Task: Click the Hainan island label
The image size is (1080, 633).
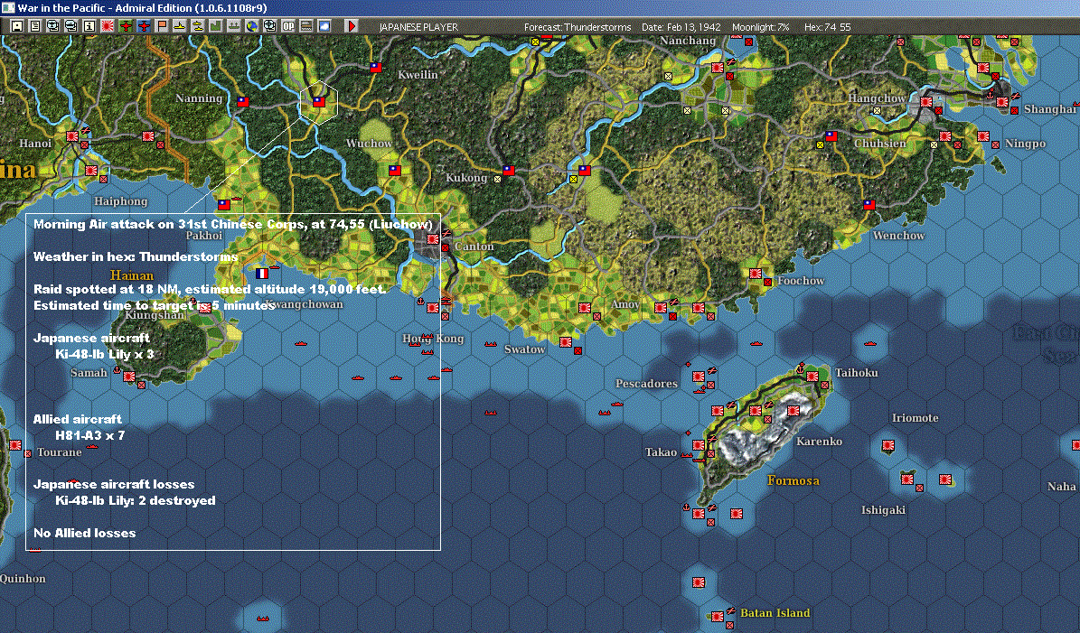Action: (x=132, y=275)
